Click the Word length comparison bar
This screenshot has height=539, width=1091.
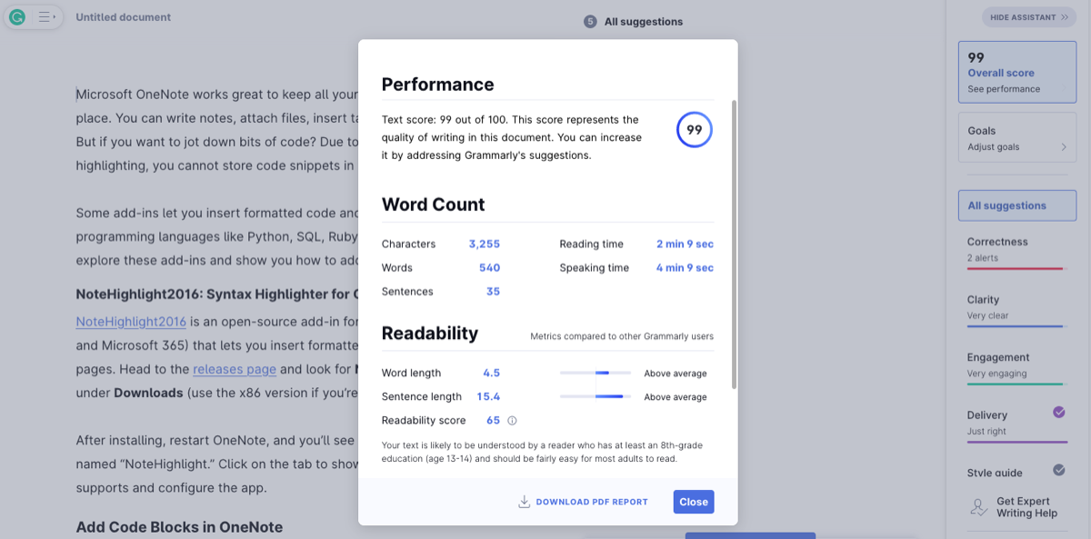[x=596, y=373]
